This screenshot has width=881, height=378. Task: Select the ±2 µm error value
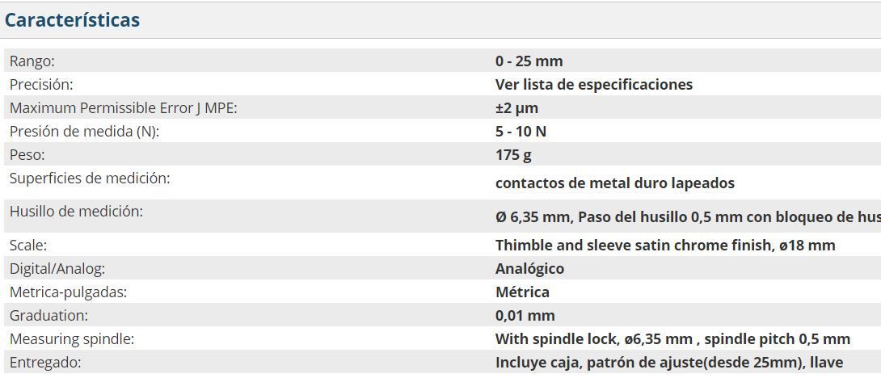coord(516,107)
